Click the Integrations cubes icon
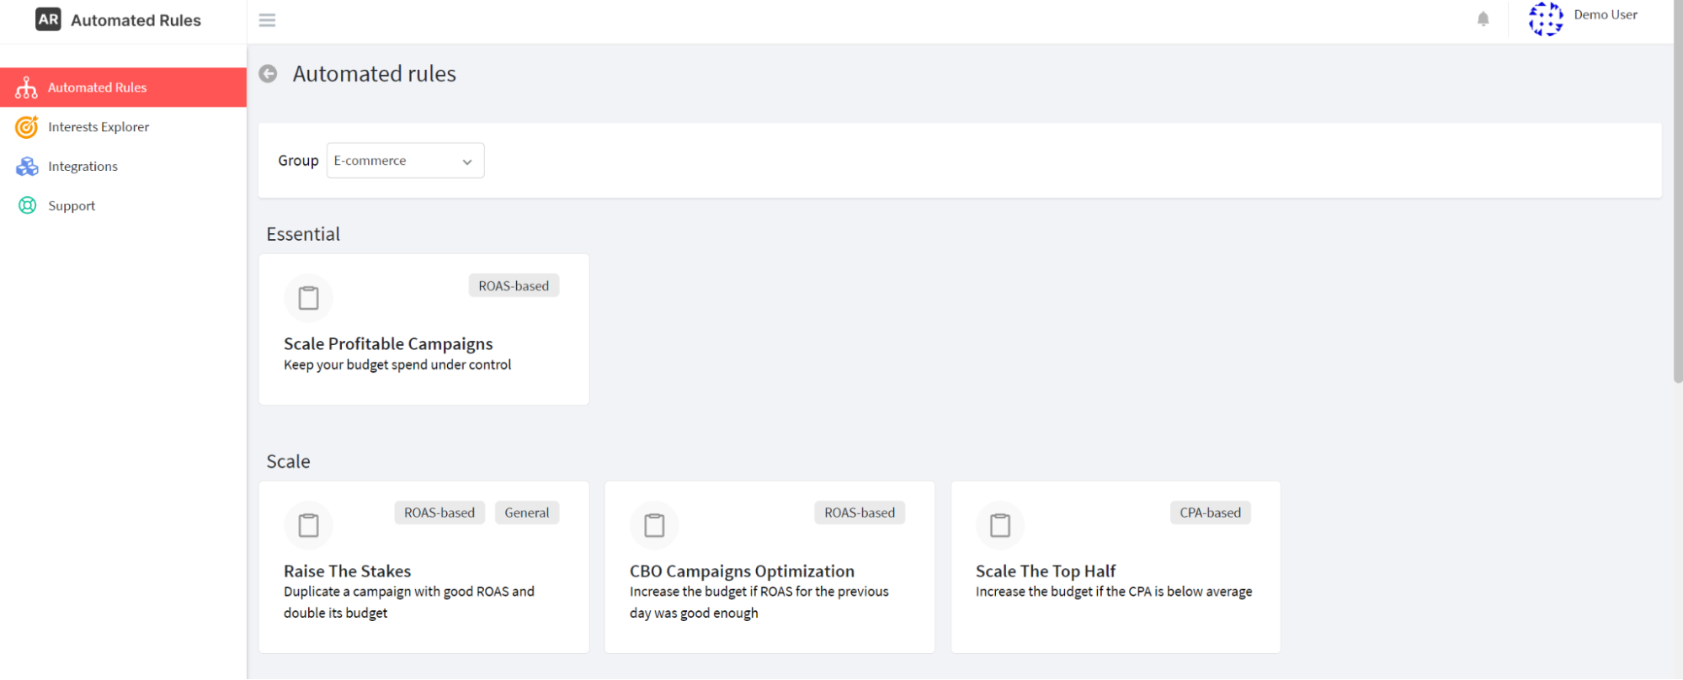The height and width of the screenshot is (680, 1683). [27, 167]
